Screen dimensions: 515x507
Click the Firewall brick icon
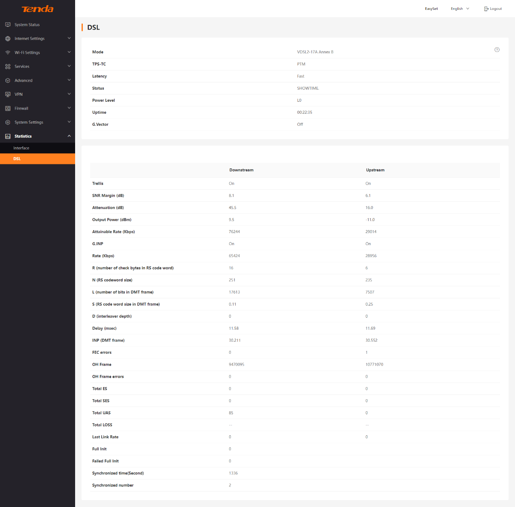point(8,108)
